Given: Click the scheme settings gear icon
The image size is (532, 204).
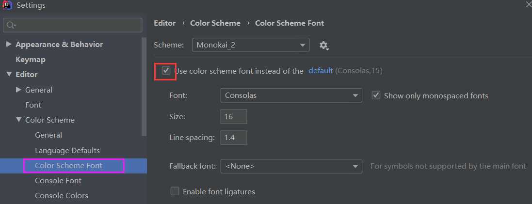Looking at the screenshot, I should pos(323,46).
